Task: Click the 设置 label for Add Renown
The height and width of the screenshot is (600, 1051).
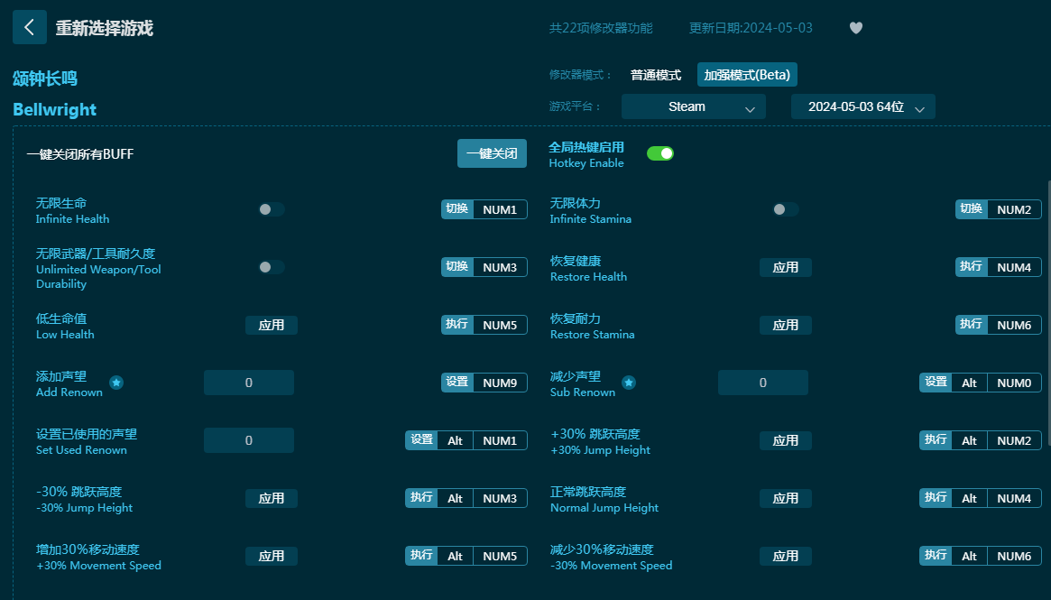Action: (457, 383)
